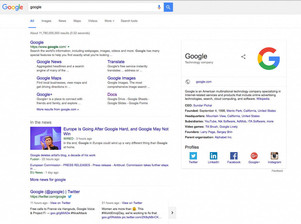Open Alphabet Inc. parent organization link
Viewport: 301px width, 224px height.
[x=223, y=137]
